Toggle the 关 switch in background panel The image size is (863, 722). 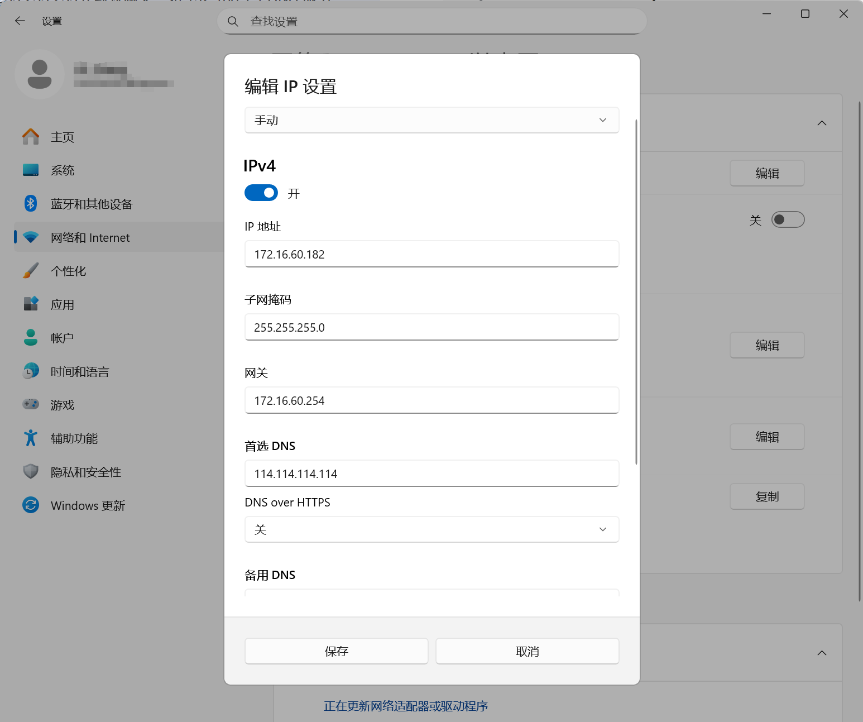788,220
